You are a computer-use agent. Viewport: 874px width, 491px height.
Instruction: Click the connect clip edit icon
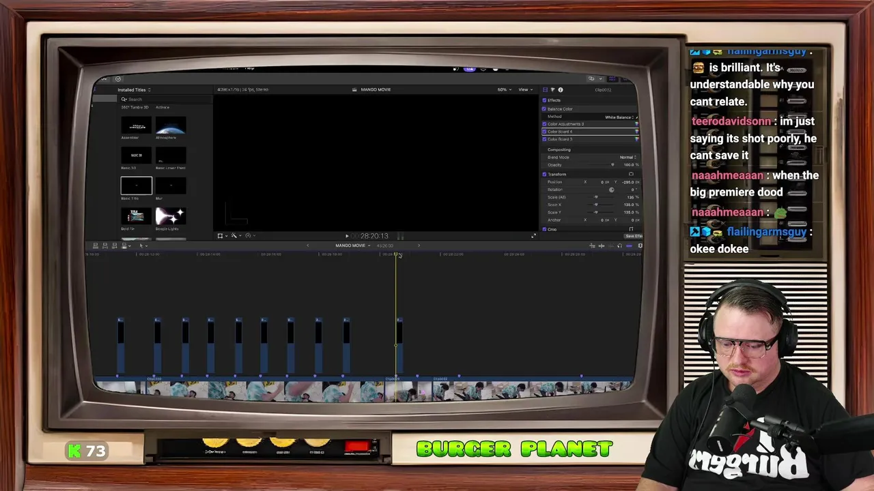click(96, 245)
